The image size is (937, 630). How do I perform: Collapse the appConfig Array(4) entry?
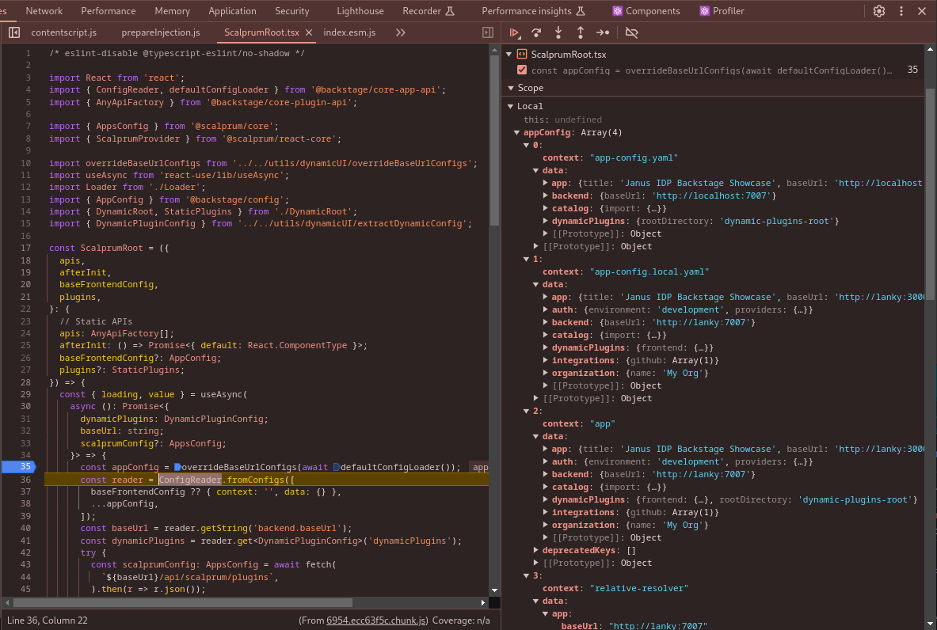click(517, 132)
